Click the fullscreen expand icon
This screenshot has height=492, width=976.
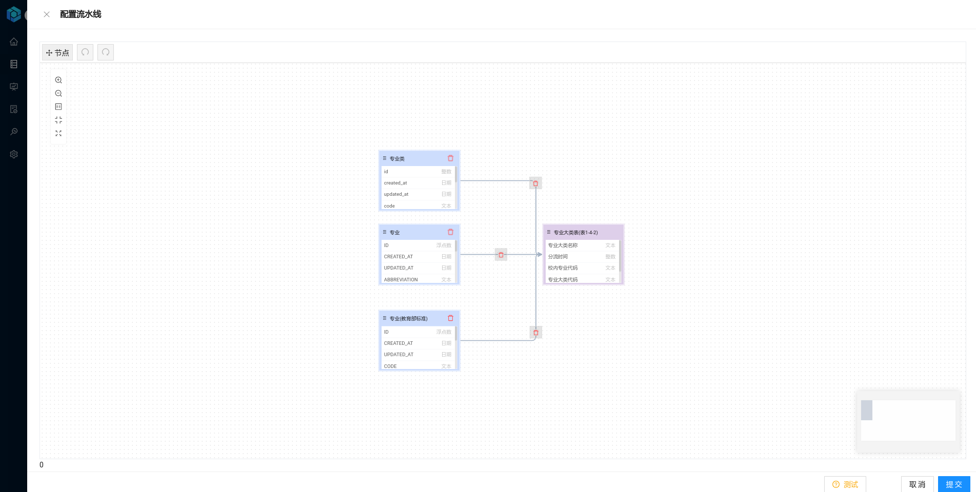(58, 133)
